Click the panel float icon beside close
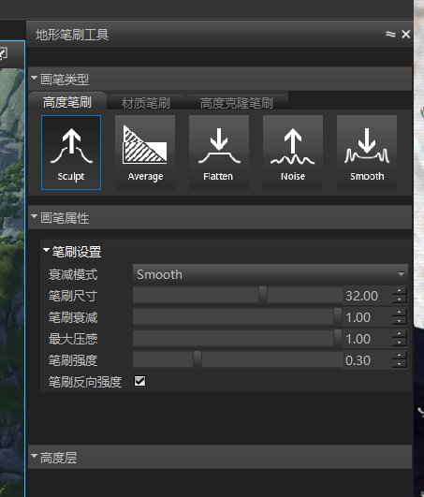Viewport: 424px width, 497px height. (x=390, y=34)
